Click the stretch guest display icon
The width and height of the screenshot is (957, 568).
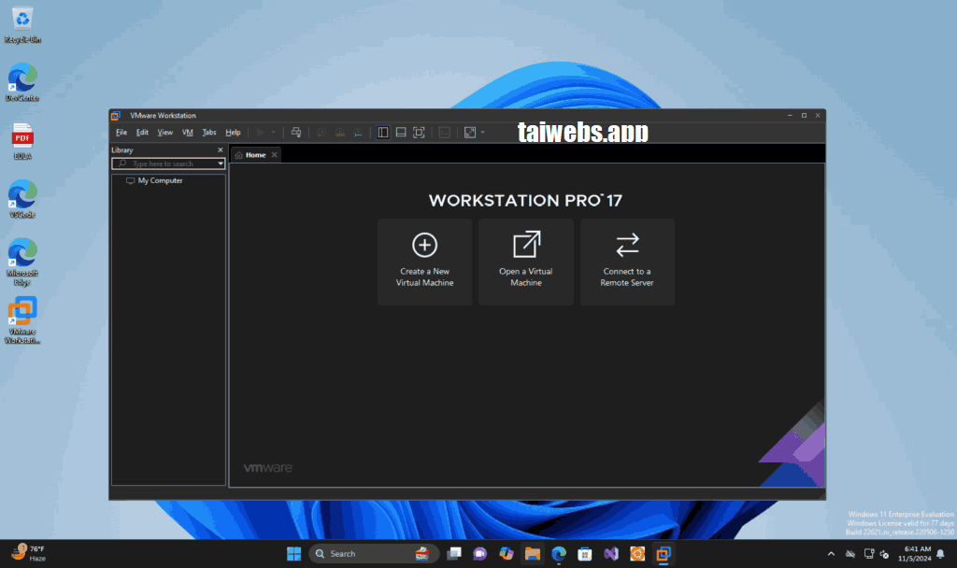click(x=470, y=133)
